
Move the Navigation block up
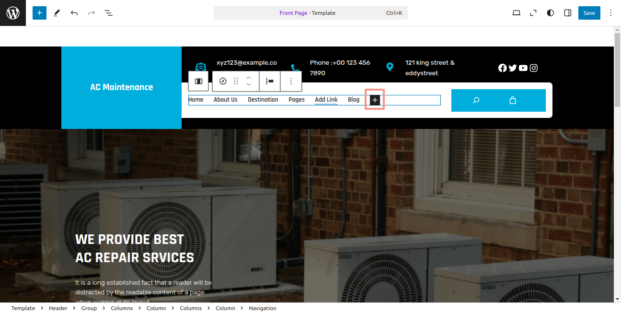click(x=249, y=77)
